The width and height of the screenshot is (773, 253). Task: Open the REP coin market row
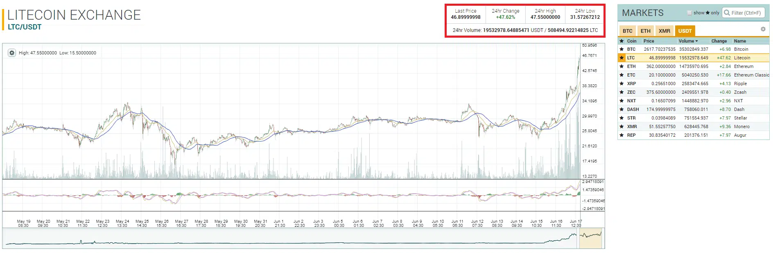pyautogui.click(x=693, y=135)
